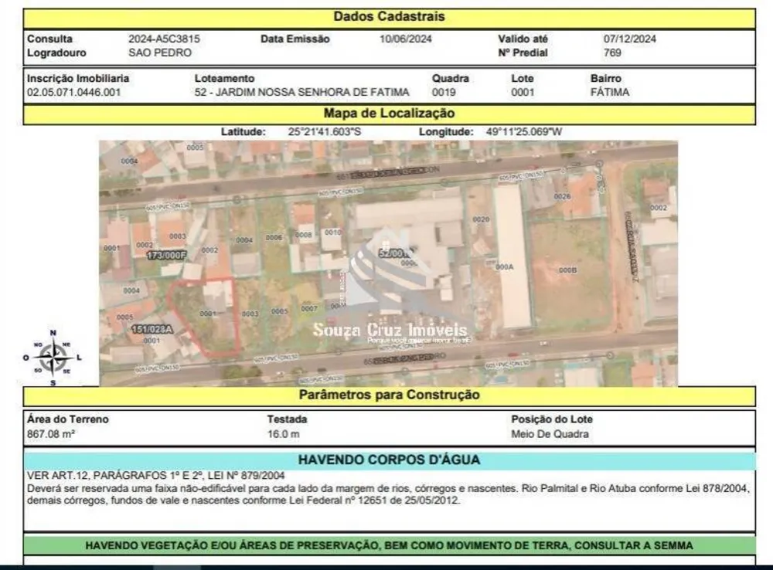Select '52 - JARDIM NOSSA SENHORA DE FATIMA'
Image resolution: width=773 pixels, height=570 pixels.
click(301, 92)
